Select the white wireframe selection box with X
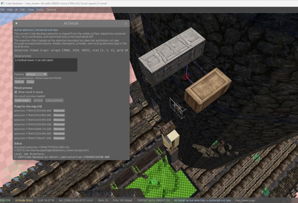 pos(177,109)
